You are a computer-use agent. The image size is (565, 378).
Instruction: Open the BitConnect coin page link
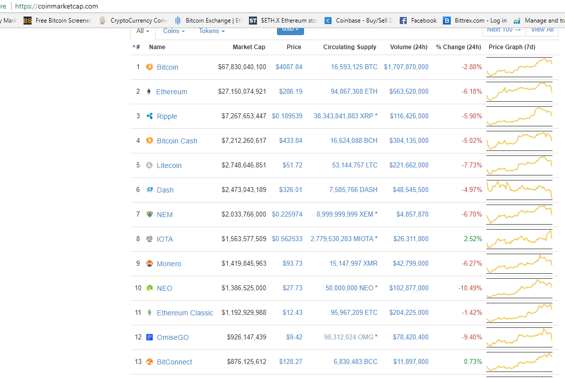tap(174, 362)
